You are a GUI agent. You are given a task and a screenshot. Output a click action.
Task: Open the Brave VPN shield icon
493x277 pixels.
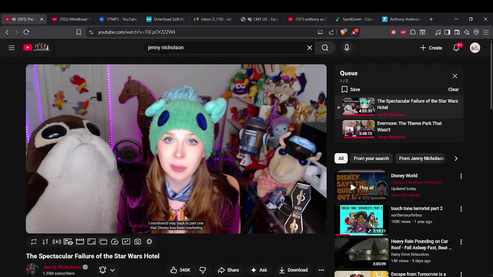476,32
